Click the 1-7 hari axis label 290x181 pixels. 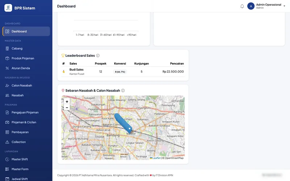[80, 35]
